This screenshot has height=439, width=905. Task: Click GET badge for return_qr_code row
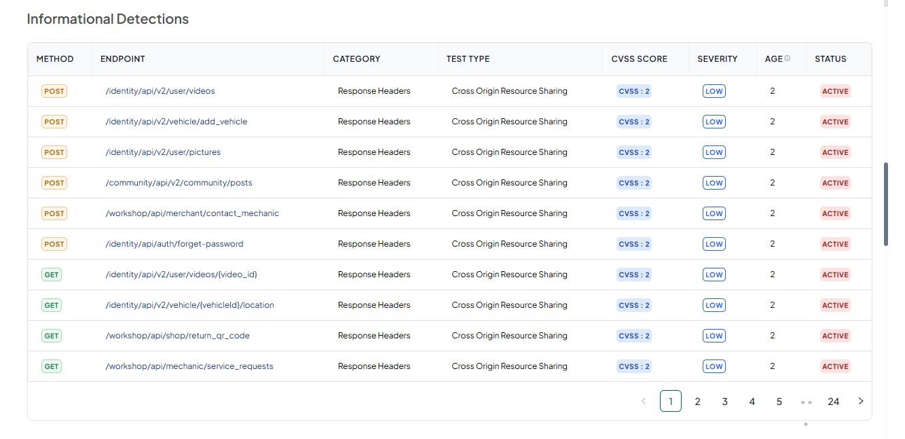52,336
